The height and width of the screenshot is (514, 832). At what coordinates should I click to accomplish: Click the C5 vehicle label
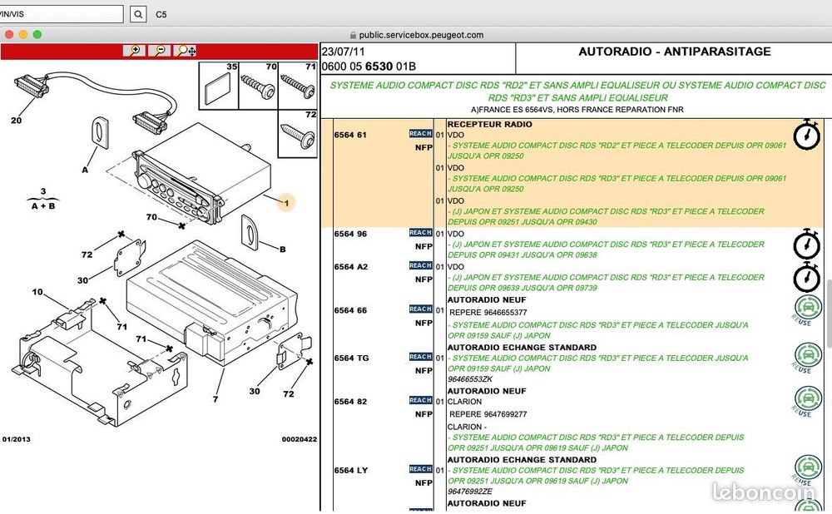tap(161, 14)
